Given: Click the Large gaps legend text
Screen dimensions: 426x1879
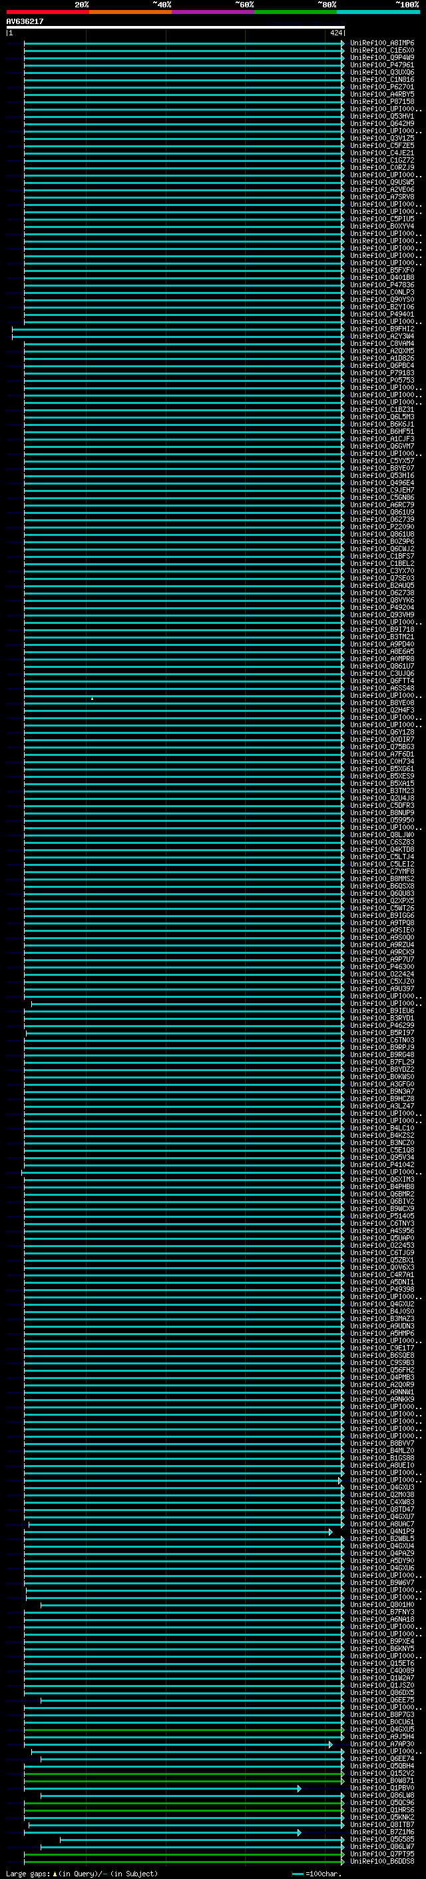Looking at the screenshot, I should click(82, 1874).
